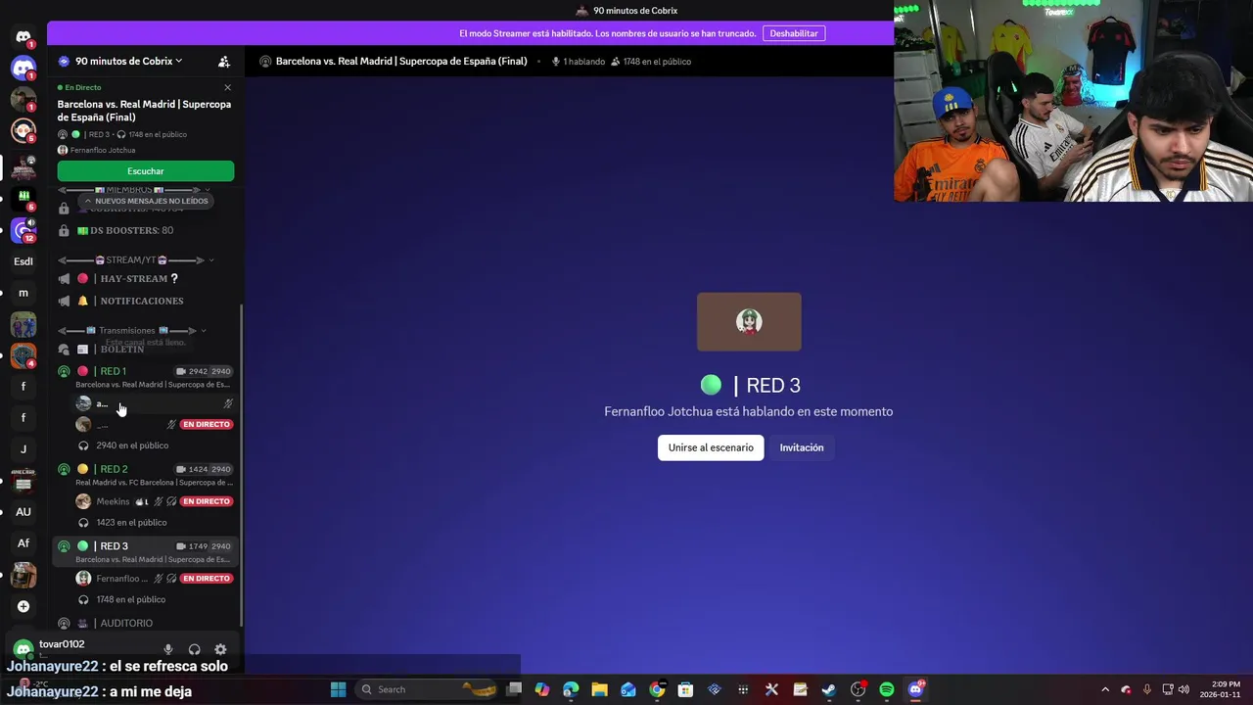Click the Windows Start button
1253x705 pixels.
[338, 689]
